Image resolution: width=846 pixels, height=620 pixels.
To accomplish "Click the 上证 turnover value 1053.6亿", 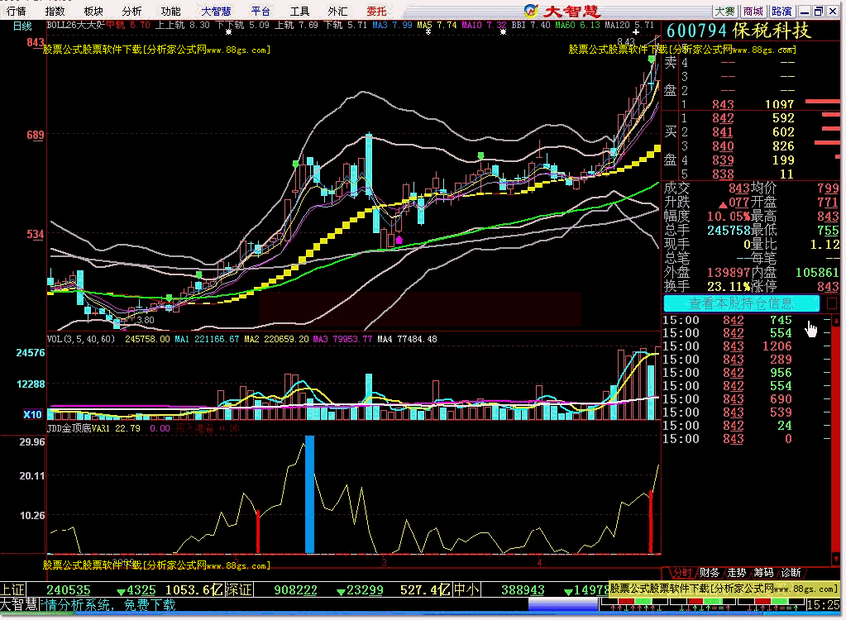I will pyautogui.click(x=194, y=590).
